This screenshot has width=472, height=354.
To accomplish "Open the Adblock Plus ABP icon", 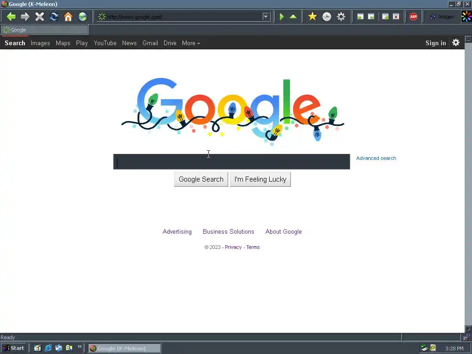I will click(413, 17).
